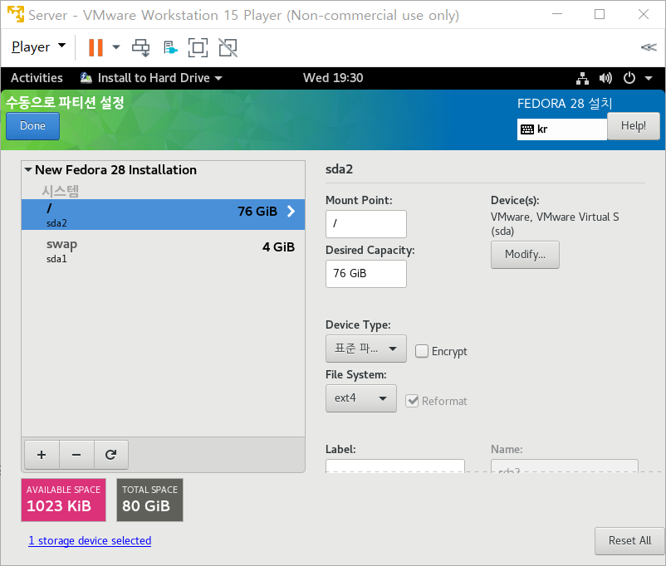Click the Desired Capacity input field

pyautogui.click(x=365, y=273)
